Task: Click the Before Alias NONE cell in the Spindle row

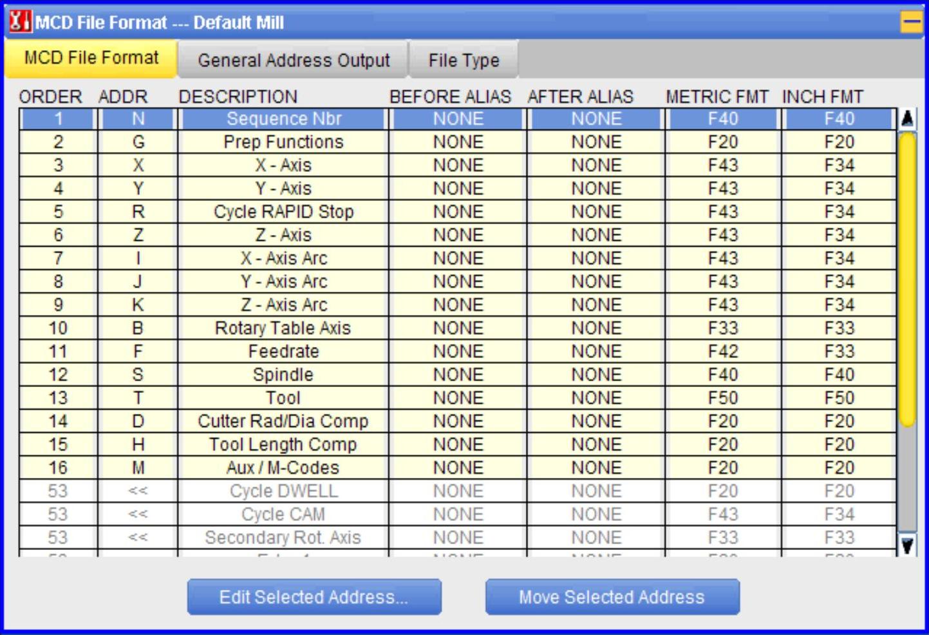Action: click(458, 375)
